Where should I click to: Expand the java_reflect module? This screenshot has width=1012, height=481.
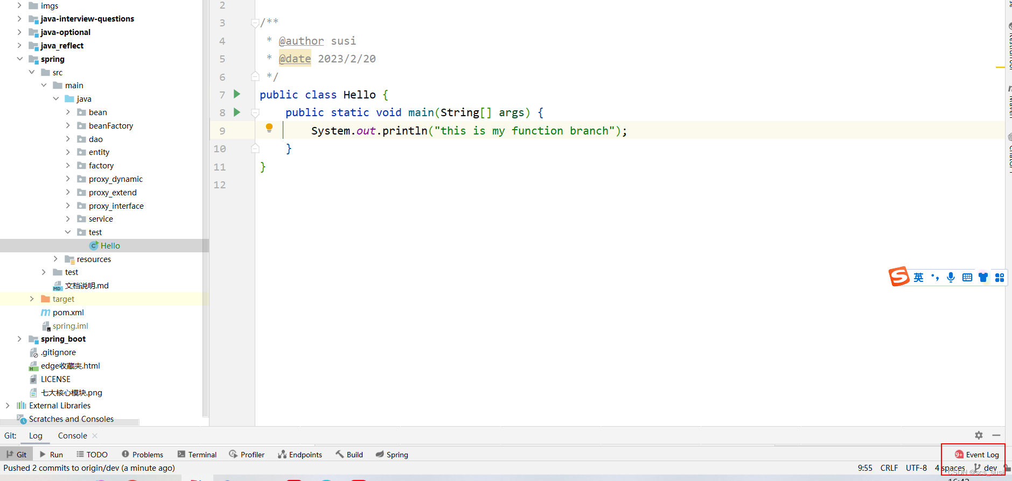coord(19,46)
